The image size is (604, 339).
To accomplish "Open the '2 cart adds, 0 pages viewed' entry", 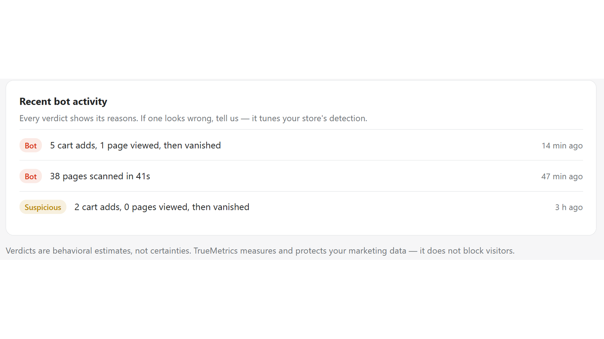I will pos(301,207).
